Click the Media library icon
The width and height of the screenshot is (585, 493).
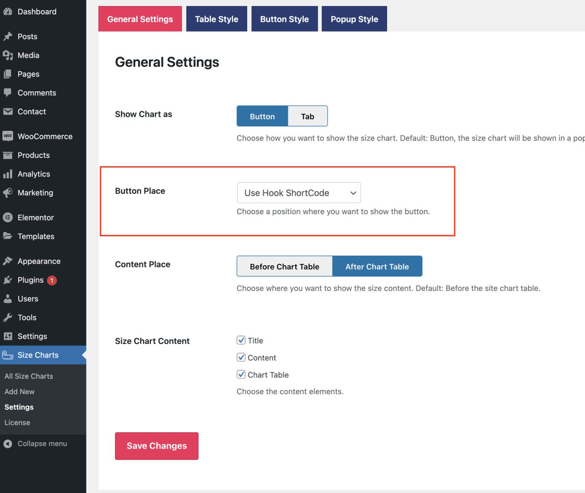pyautogui.click(x=8, y=55)
